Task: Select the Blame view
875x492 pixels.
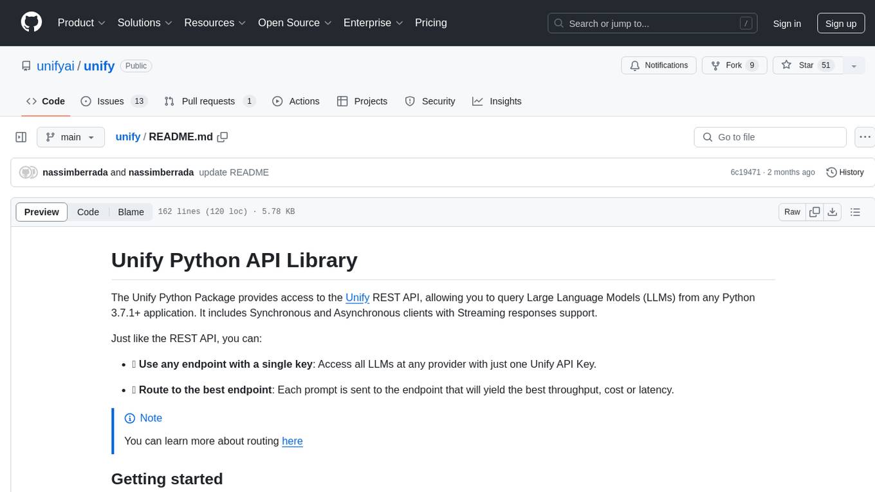Action: (x=131, y=212)
